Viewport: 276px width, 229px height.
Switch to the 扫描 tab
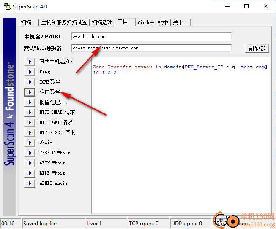(28, 22)
